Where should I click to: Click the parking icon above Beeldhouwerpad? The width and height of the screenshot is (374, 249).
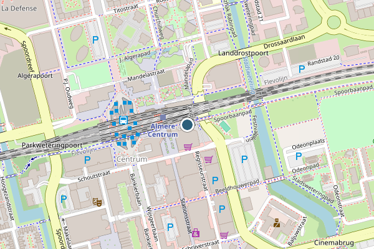point(215,181)
